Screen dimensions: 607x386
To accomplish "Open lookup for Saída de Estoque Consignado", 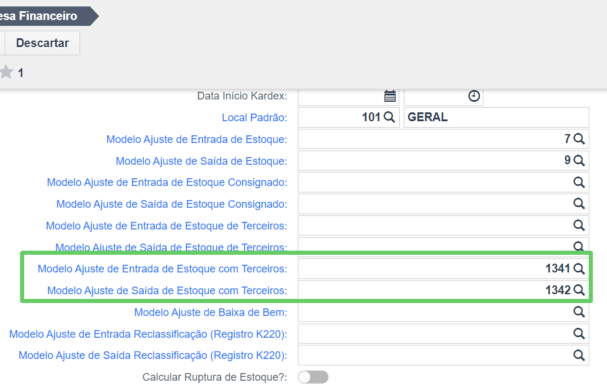I will click(x=579, y=204).
